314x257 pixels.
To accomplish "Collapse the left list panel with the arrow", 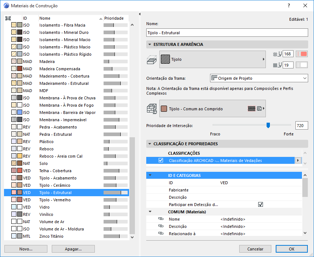I will (x=140, y=14).
